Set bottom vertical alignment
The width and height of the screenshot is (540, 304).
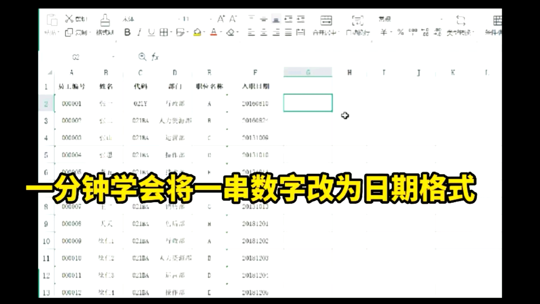click(276, 19)
